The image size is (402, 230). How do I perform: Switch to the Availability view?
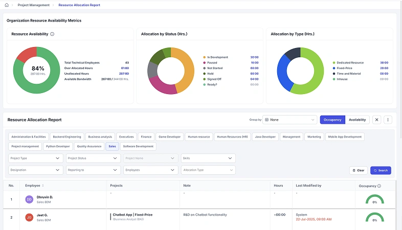click(358, 120)
